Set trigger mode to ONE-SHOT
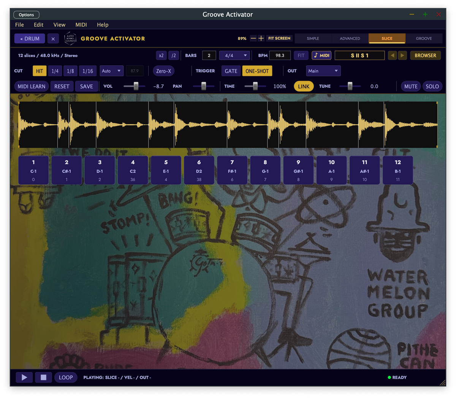This screenshot has width=456, height=398. 257,71
